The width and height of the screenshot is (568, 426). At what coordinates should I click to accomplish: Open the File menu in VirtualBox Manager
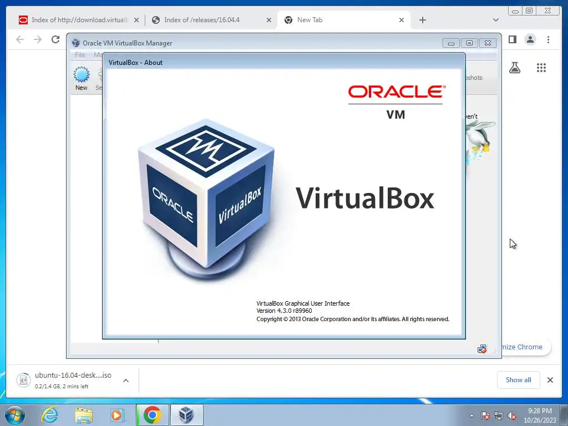coord(80,55)
